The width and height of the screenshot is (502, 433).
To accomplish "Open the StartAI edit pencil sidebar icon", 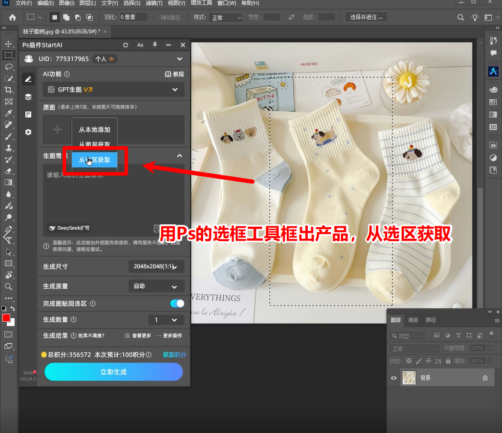I will 28,79.
